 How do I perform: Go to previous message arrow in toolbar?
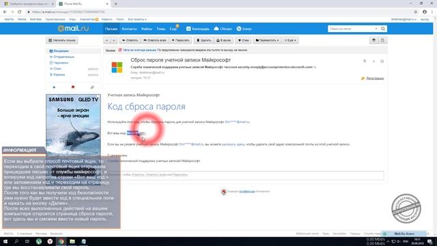(x=107, y=40)
